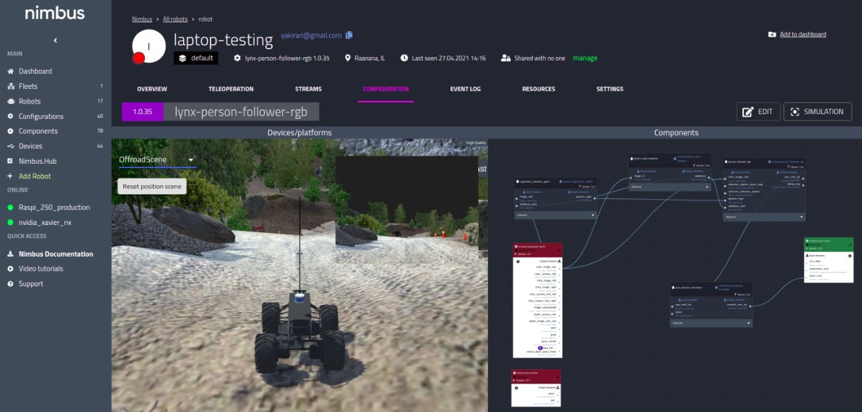Click the EDIT button
Image resolution: width=862 pixels, height=412 pixels.
coord(758,112)
